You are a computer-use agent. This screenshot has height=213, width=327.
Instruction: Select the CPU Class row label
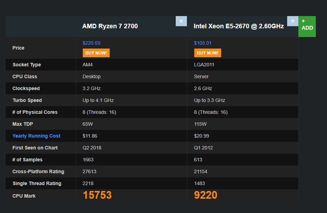tap(24, 77)
